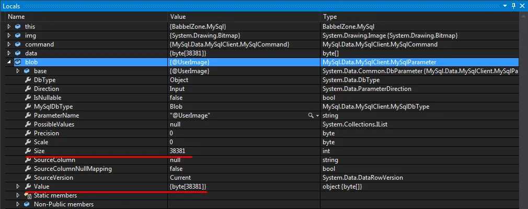Select the PossibleValues row name
The height and width of the screenshot is (209, 528).
[54, 124]
